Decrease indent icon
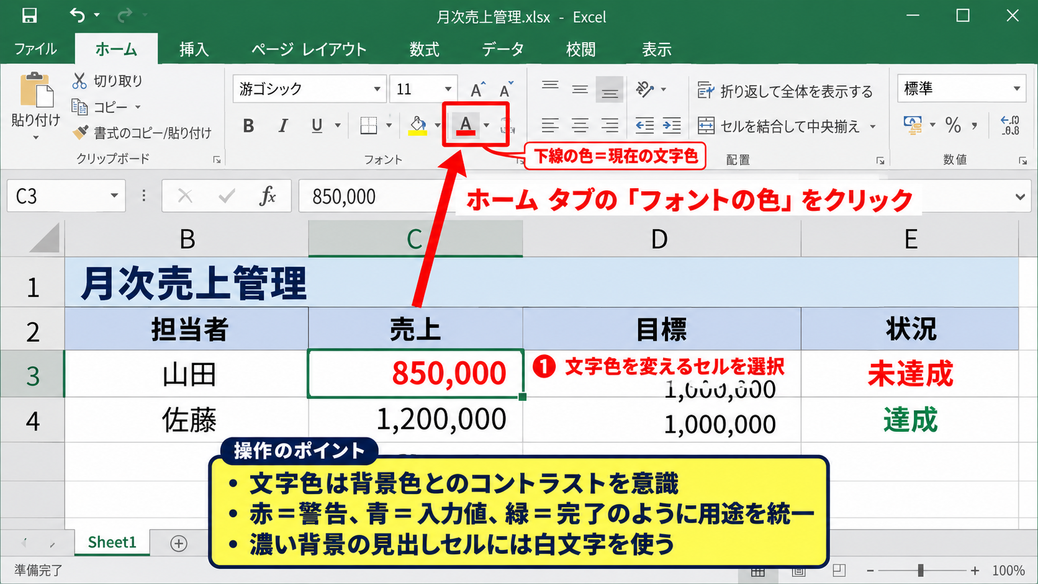1038x584 pixels. tap(645, 126)
